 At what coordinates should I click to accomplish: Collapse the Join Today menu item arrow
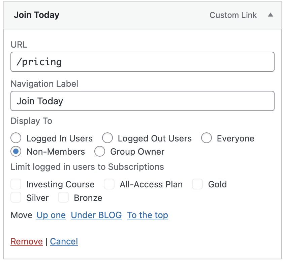click(x=270, y=15)
